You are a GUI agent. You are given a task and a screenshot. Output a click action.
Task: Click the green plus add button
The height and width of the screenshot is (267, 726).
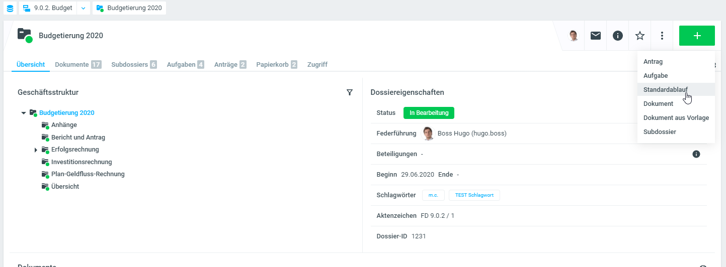click(x=697, y=36)
